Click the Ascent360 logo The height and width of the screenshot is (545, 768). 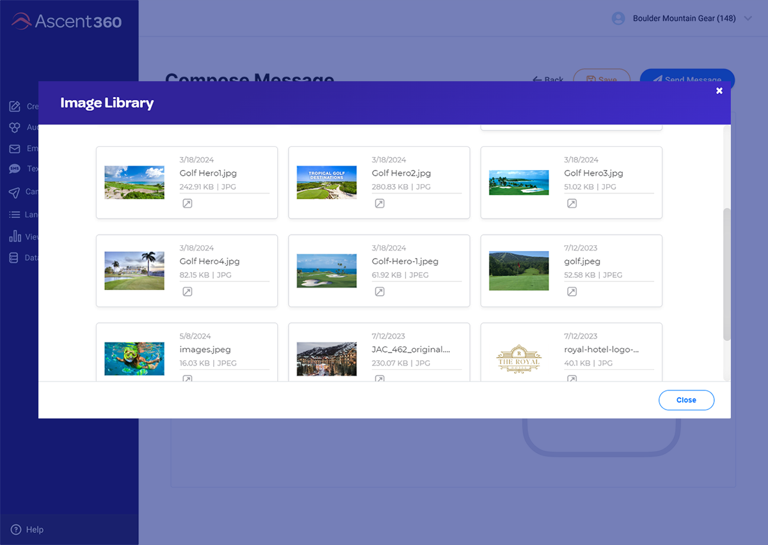click(x=66, y=21)
